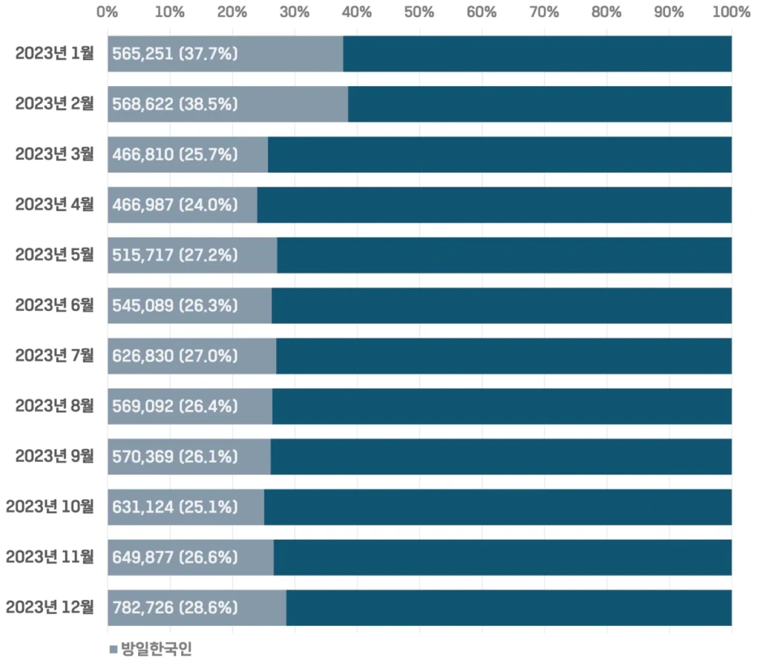
Task: Click the 방일한국인 legend color swatch
Action: pyautogui.click(x=113, y=650)
